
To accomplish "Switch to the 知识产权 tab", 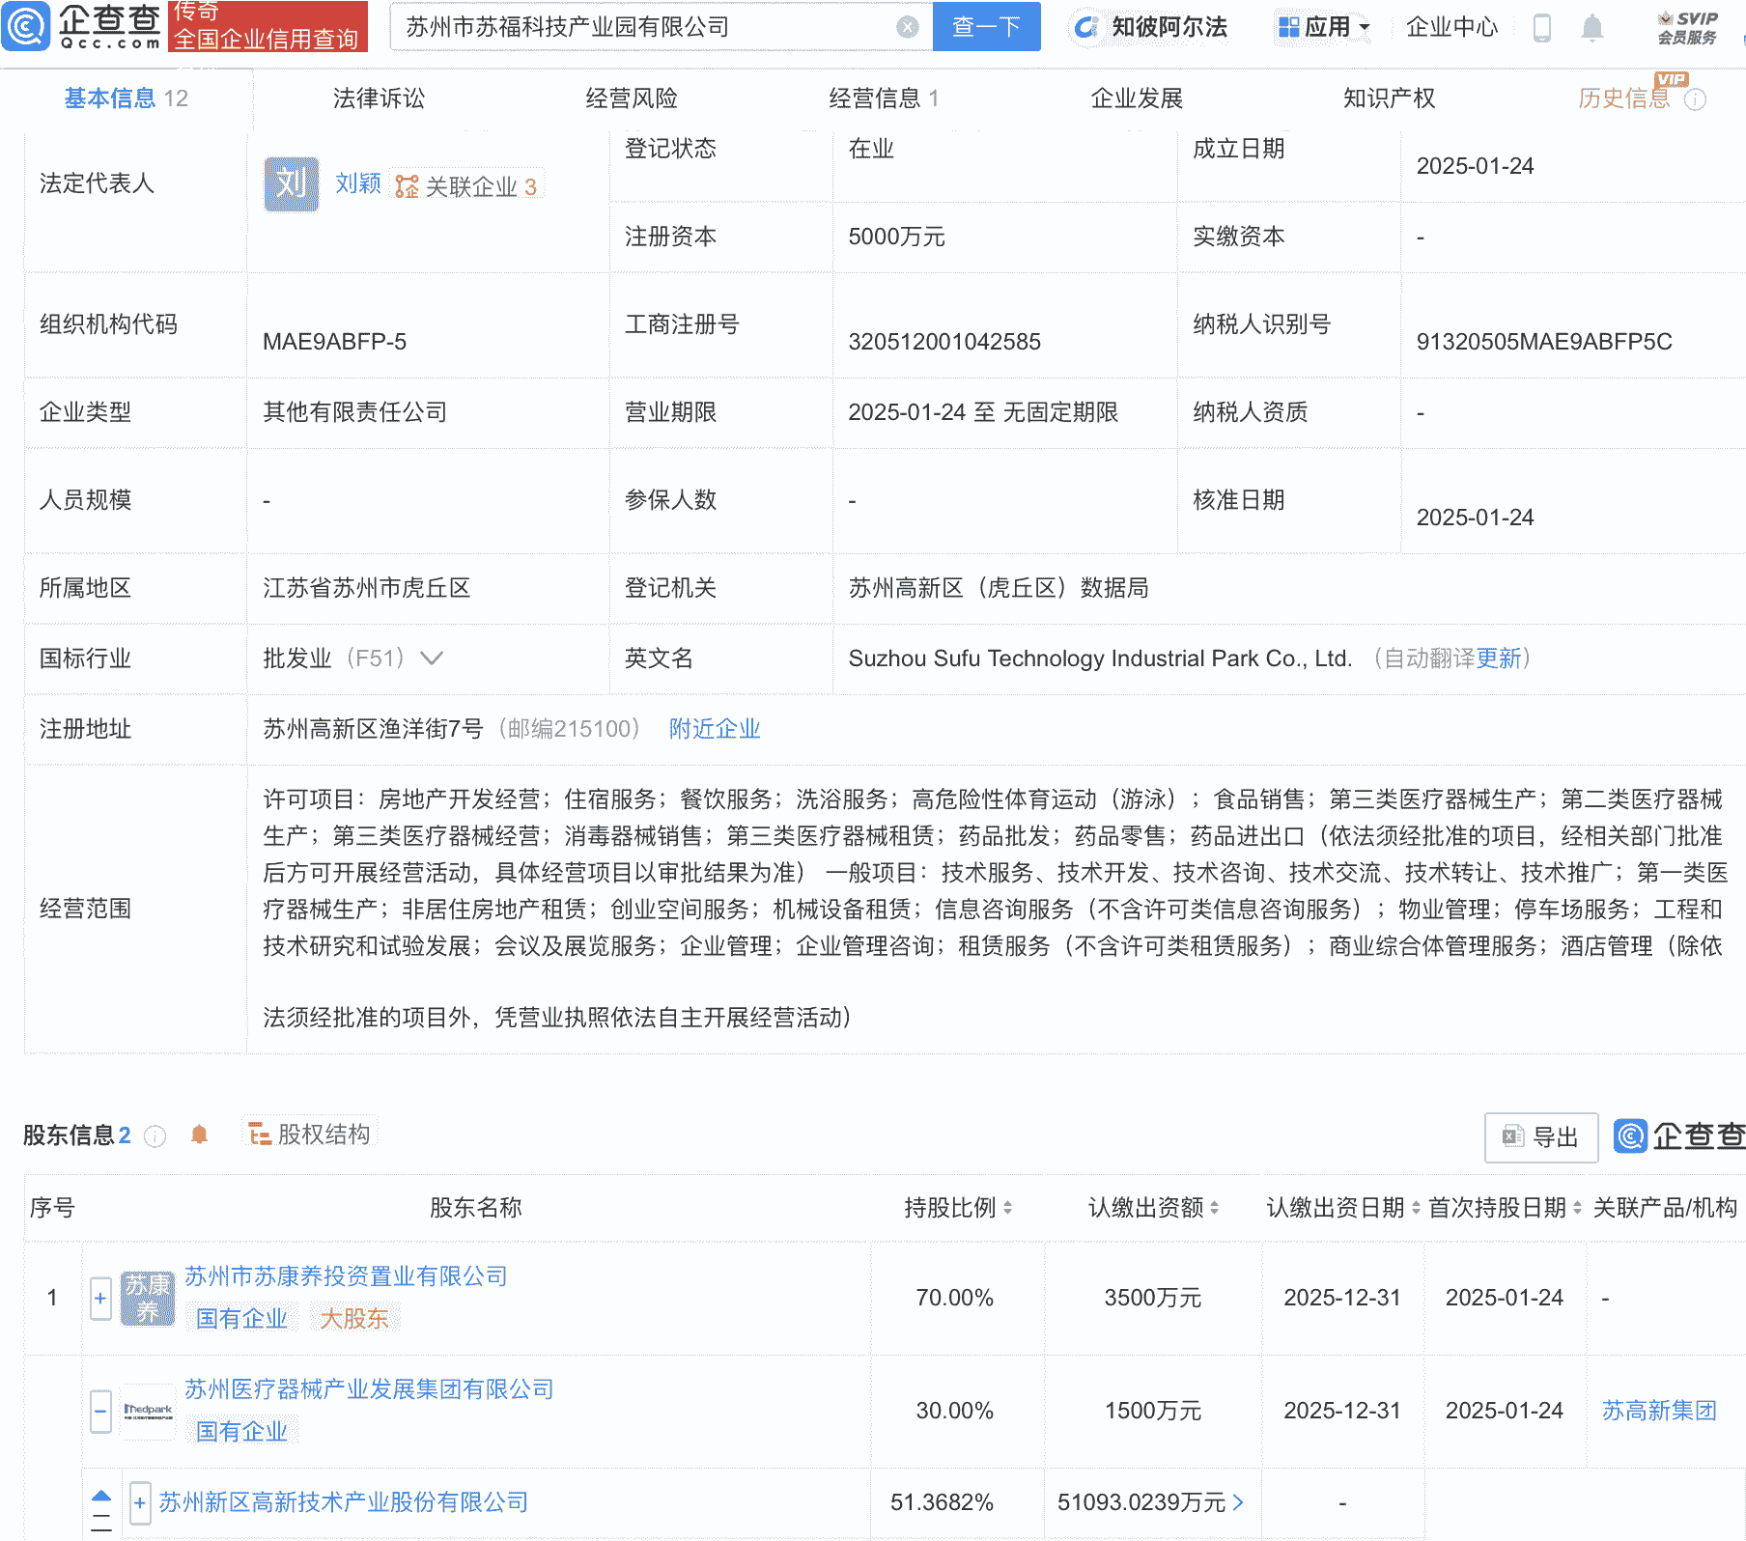I will [x=1387, y=97].
